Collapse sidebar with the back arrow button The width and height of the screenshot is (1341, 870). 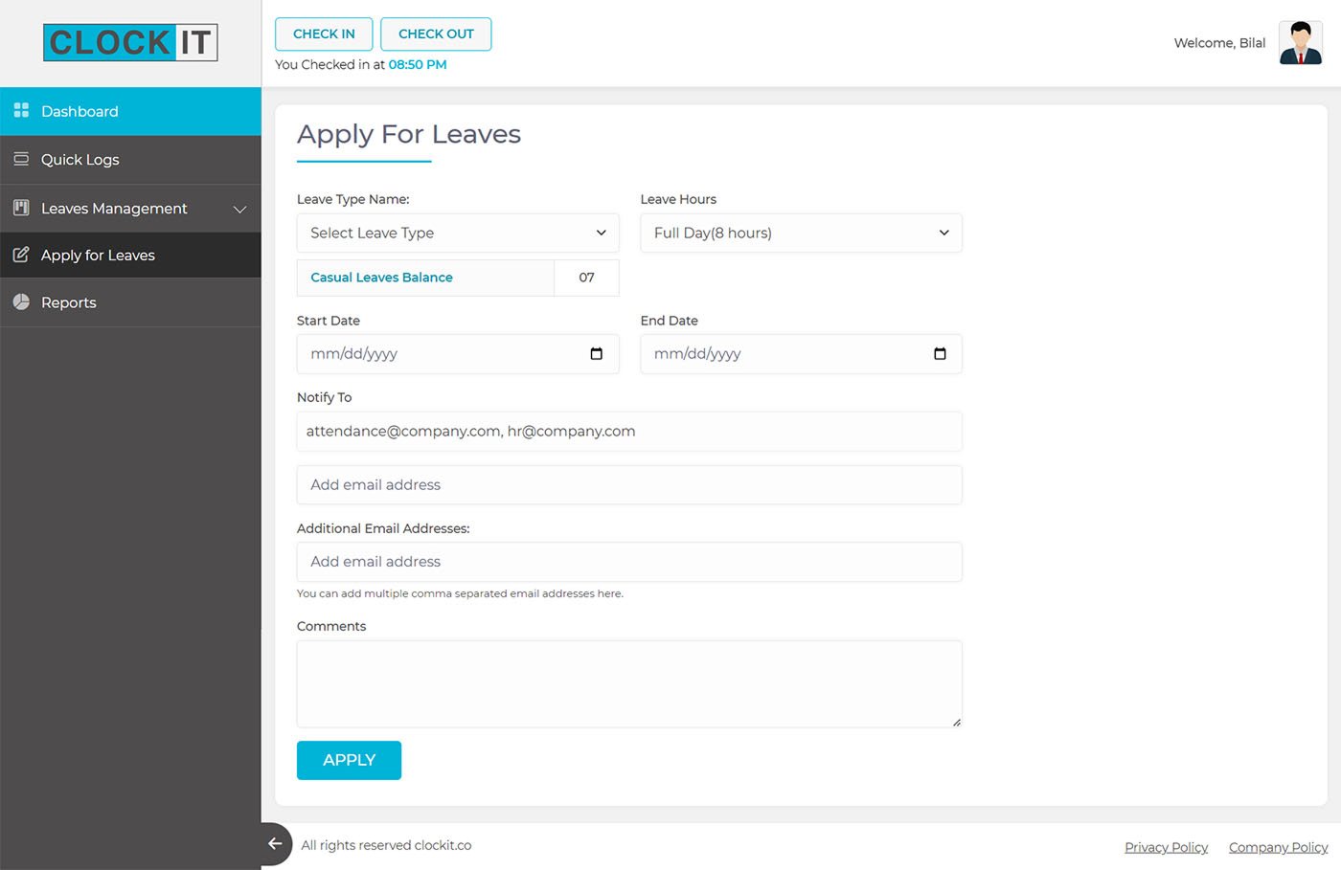coord(275,844)
